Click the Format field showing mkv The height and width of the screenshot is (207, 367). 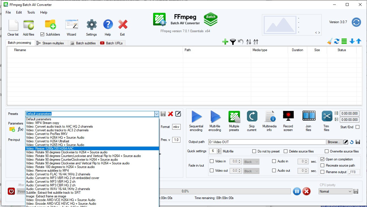pyautogui.click(x=176, y=127)
